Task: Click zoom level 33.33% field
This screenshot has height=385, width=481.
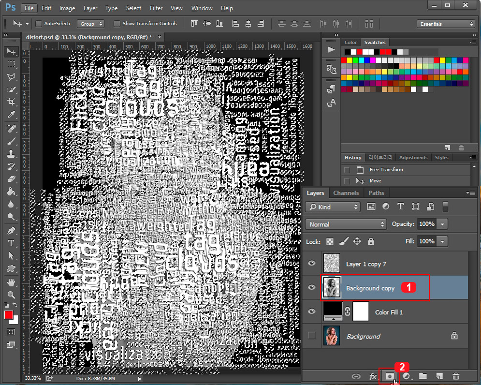Action: coord(33,378)
